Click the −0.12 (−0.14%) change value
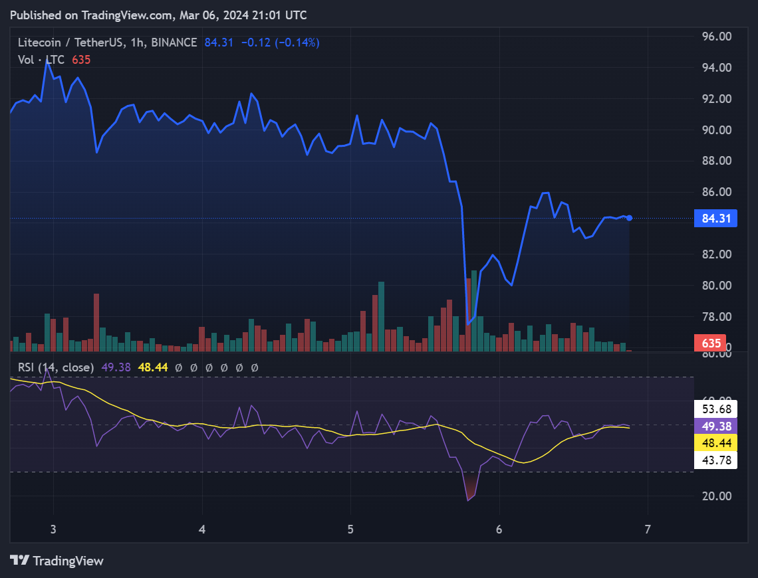Image resolution: width=758 pixels, height=578 pixels. coord(280,43)
